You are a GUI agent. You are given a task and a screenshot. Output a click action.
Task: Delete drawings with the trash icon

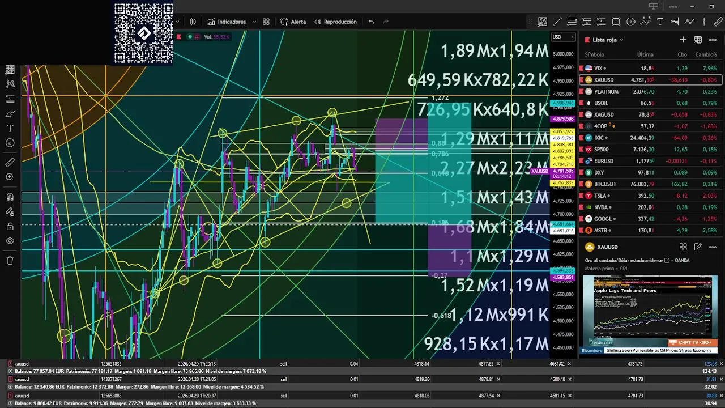click(x=10, y=261)
